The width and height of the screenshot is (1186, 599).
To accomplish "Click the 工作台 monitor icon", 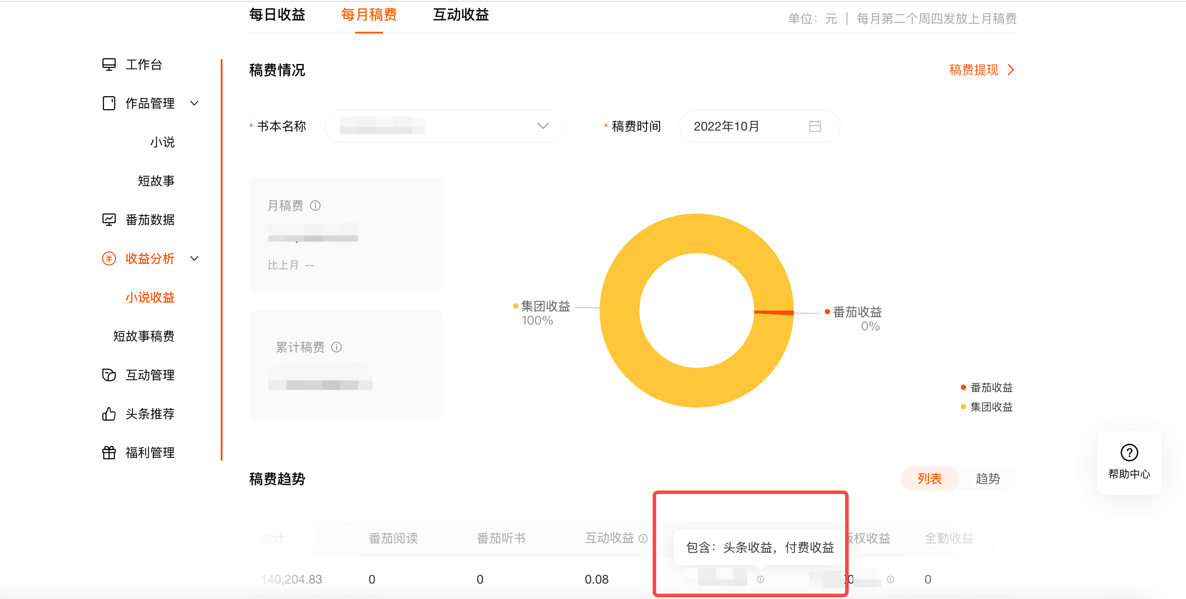I will point(109,64).
